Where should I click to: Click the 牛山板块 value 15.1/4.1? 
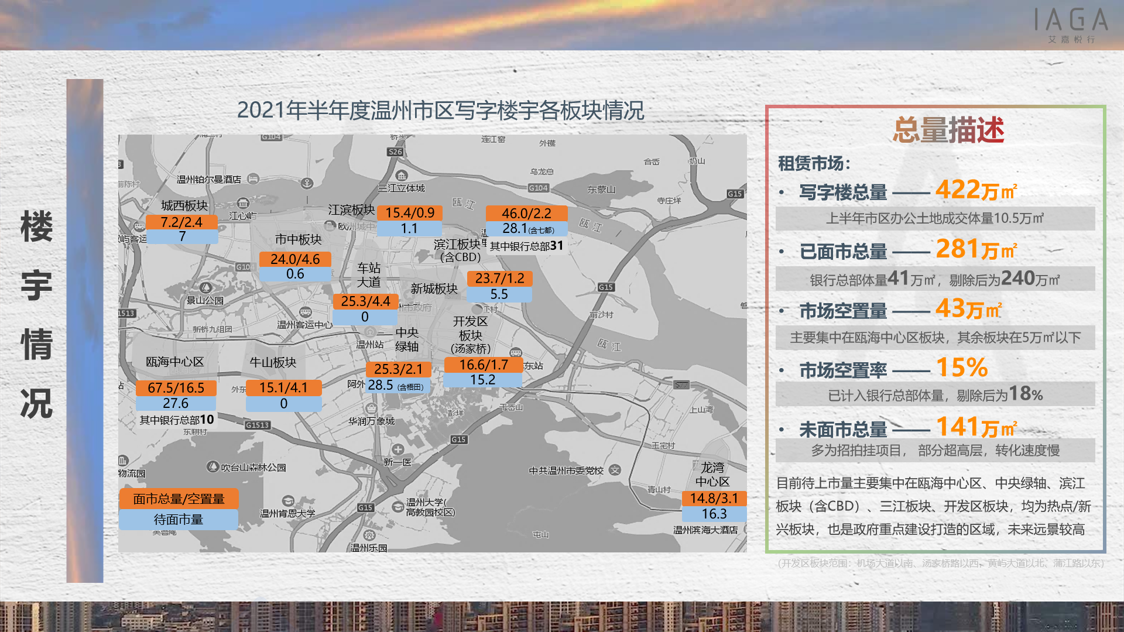pos(283,387)
